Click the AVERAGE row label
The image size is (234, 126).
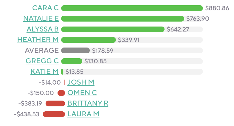42,50
